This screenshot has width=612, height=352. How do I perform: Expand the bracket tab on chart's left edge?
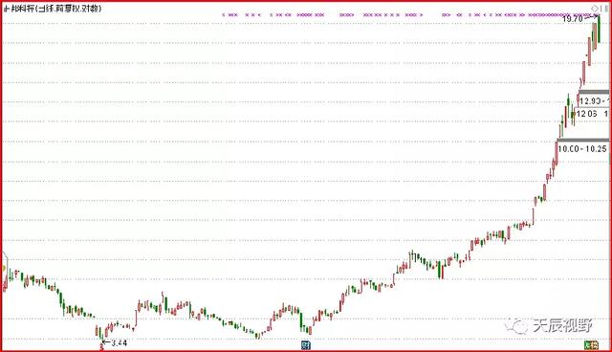(x=5, y=260)
